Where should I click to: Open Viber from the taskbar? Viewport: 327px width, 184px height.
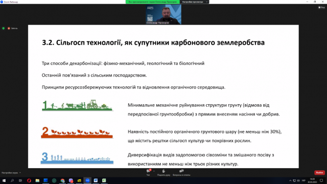(71, 180)
